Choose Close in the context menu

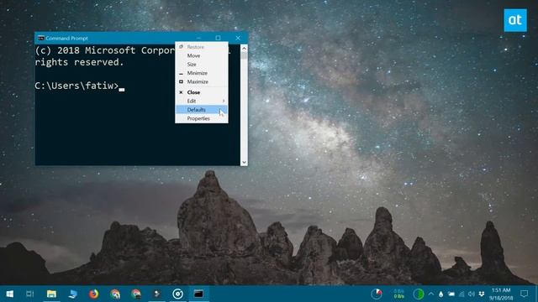coord(202,92)
